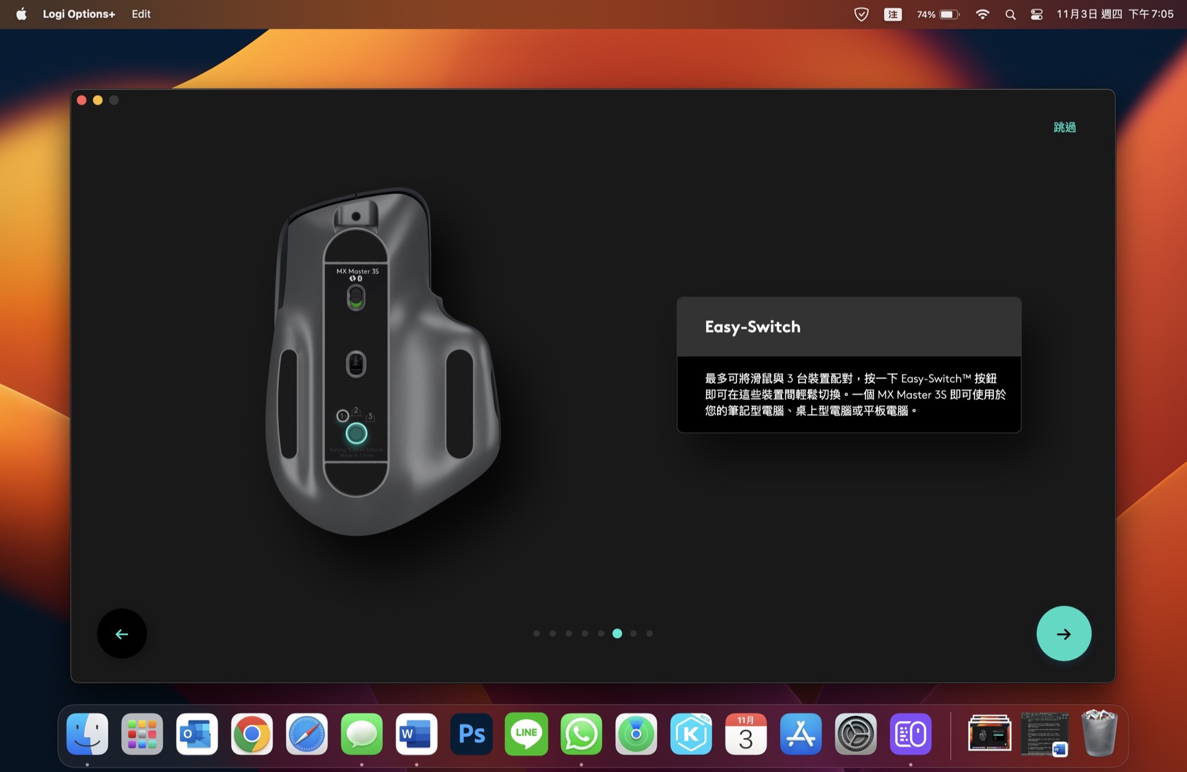
Task: Close the Logi Options+ window
Action: tap(82, 100)
